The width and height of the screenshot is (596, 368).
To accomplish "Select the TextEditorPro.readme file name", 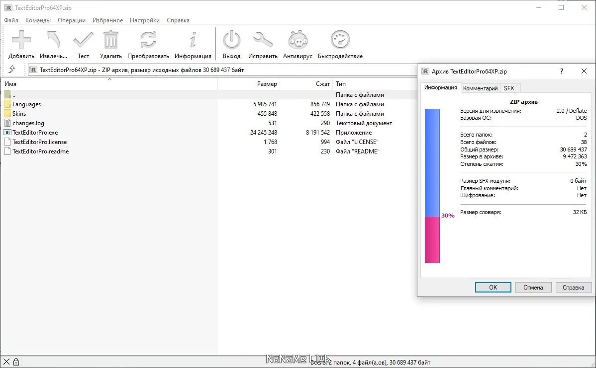I will point(41,151).
